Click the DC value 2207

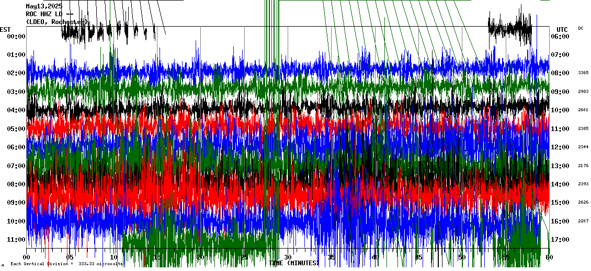583,221
